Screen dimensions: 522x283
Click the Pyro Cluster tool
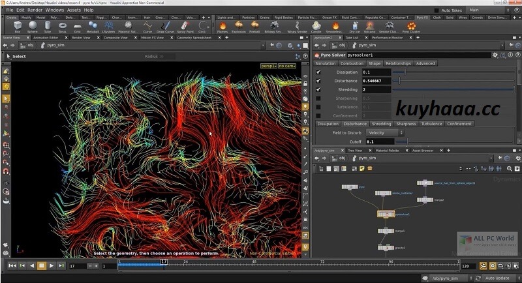point(411,27)
